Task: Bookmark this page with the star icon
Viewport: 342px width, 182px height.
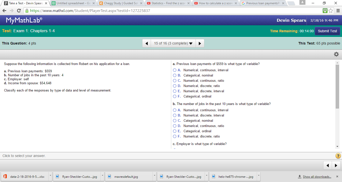Action: coord(331,11)
